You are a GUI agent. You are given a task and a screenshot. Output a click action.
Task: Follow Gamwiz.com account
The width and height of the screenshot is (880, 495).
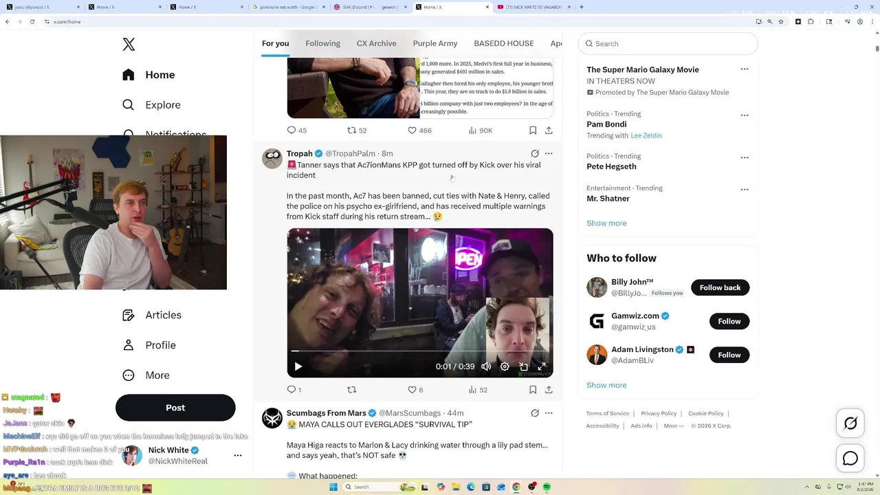click(x=729, y=321)
